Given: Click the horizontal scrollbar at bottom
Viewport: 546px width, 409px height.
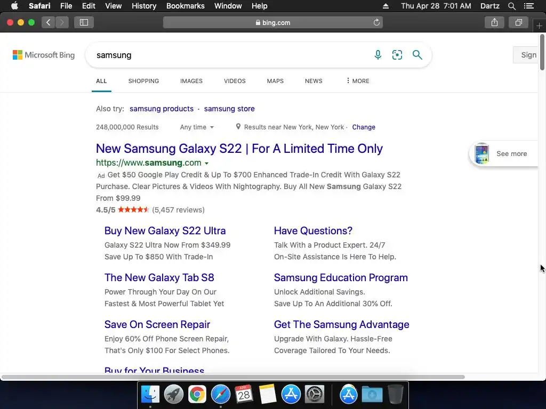Looking at the screenshot, I should click(233, 377).
